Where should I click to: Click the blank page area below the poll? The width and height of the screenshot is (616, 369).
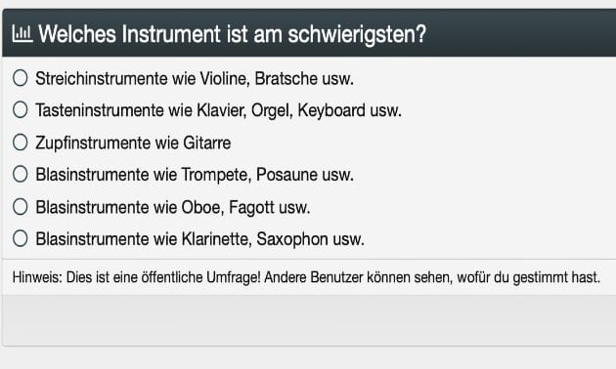[x=308, y=358]
